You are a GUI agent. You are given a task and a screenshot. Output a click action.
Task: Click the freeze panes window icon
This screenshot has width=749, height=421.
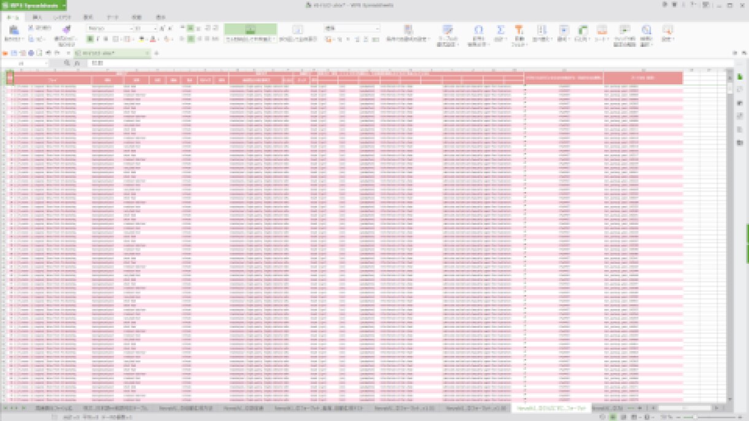625,29
